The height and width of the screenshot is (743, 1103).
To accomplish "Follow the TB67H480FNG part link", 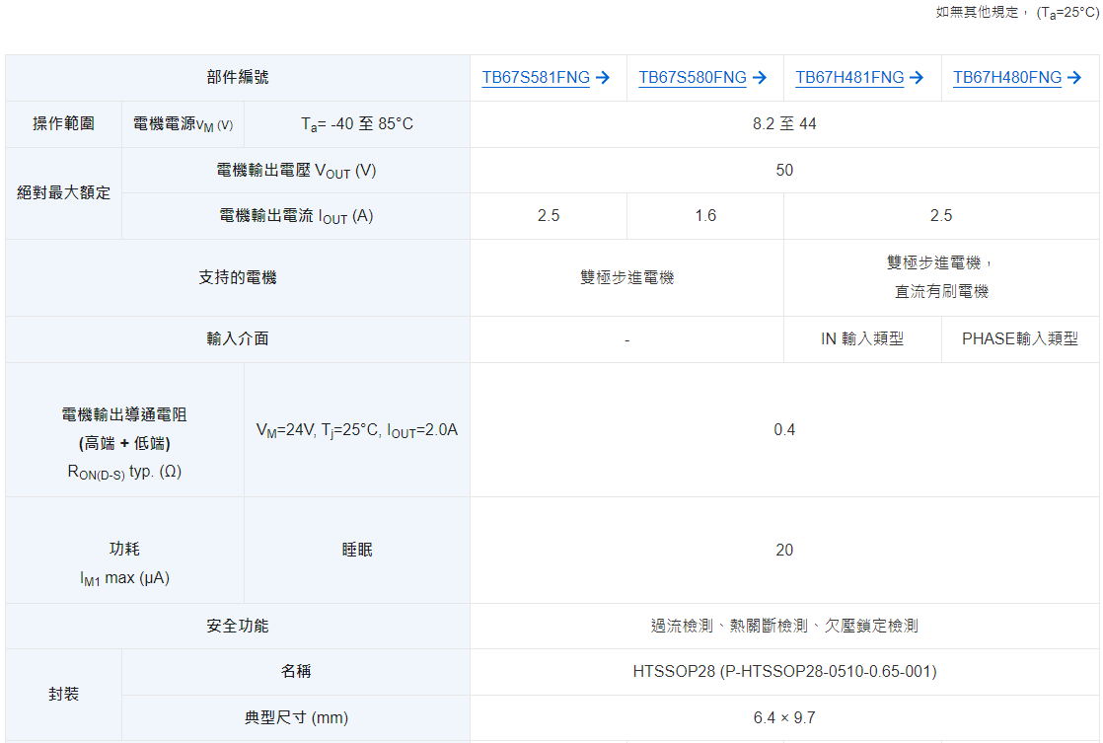I will point(1006,78).
